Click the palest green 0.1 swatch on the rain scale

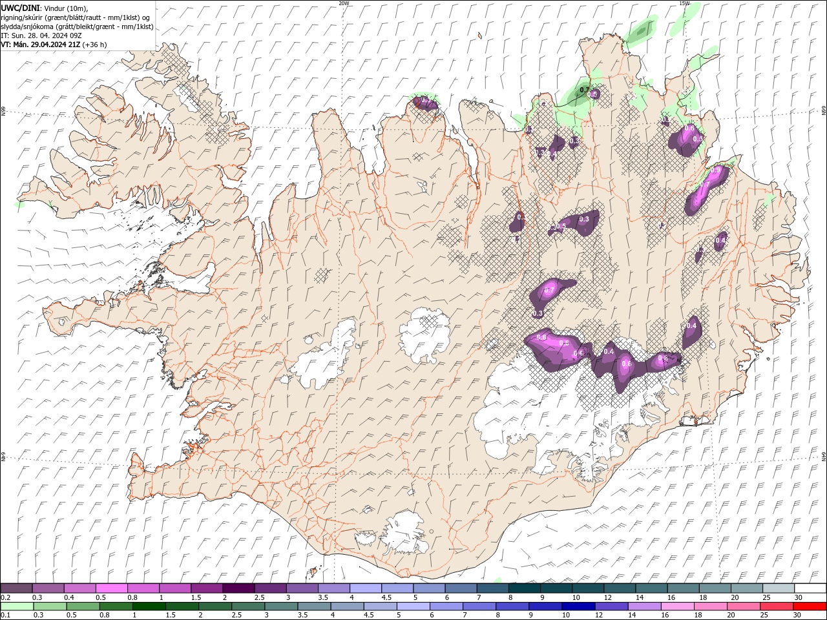[x=17, y=606]
